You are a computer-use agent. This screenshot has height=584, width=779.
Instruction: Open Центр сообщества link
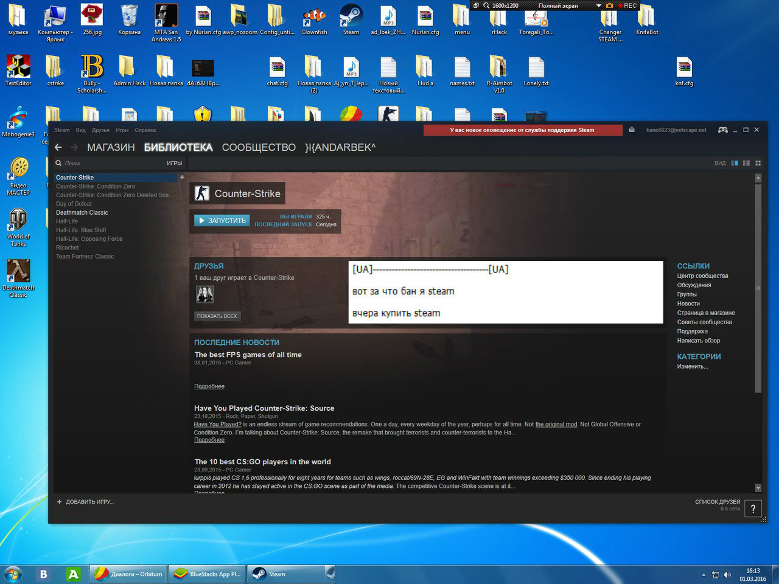(x=702, y=276)
